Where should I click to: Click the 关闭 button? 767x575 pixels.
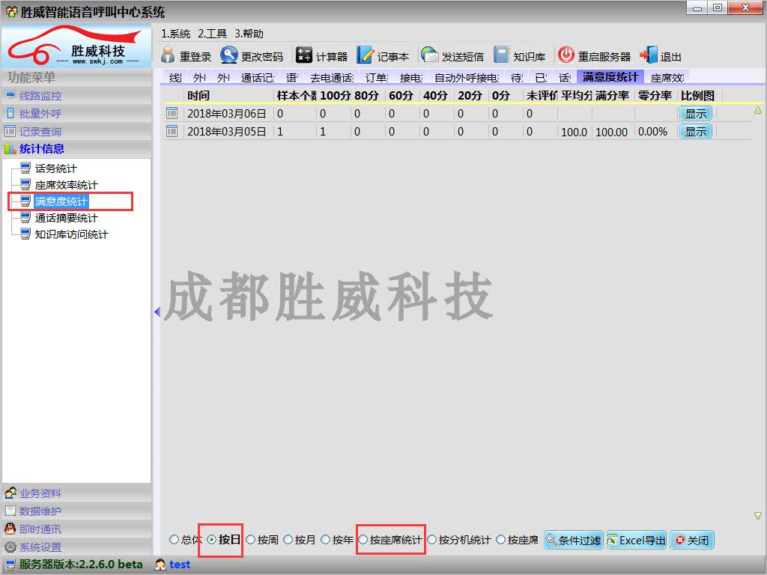click(x=691, y=540)
